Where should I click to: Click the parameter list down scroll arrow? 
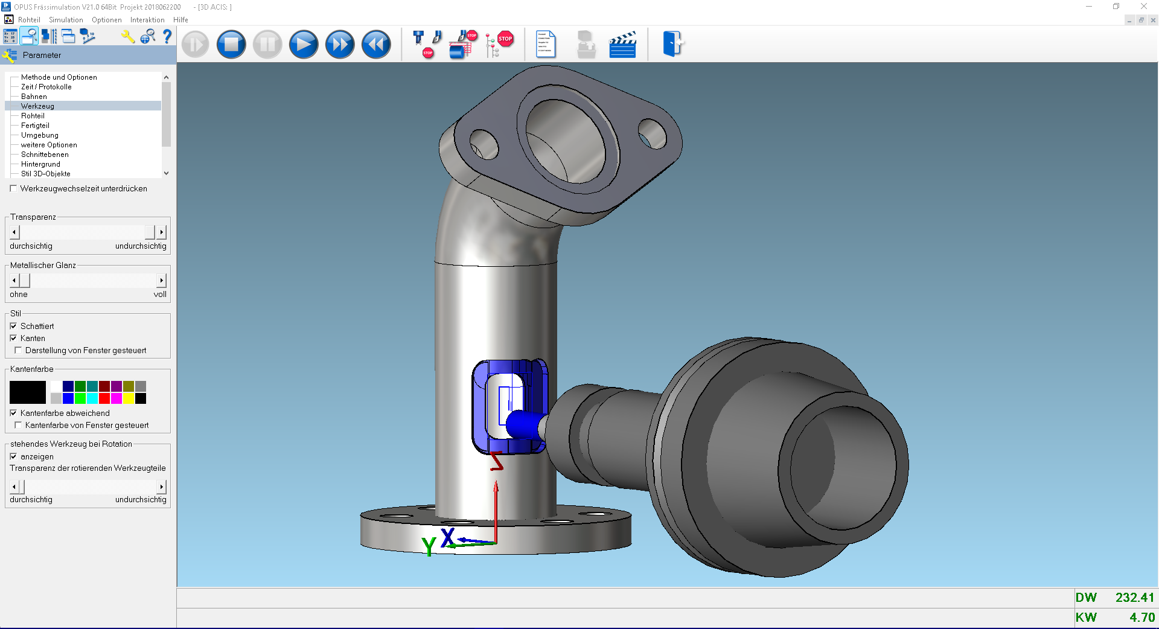166,173
